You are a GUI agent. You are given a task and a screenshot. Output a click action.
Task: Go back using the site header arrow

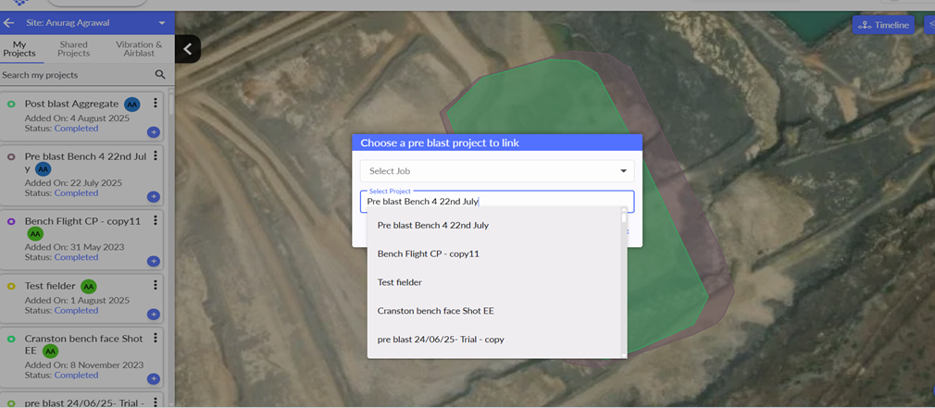[8, 23]
